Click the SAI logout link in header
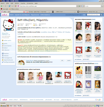 [84, 15]
